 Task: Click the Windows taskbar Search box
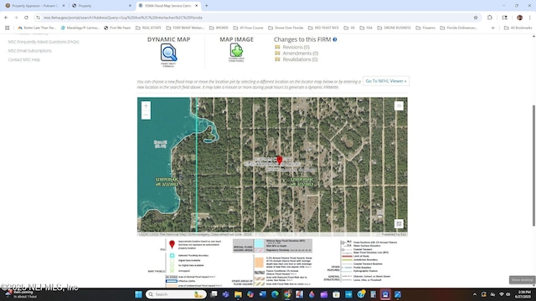tap(176, 294)
